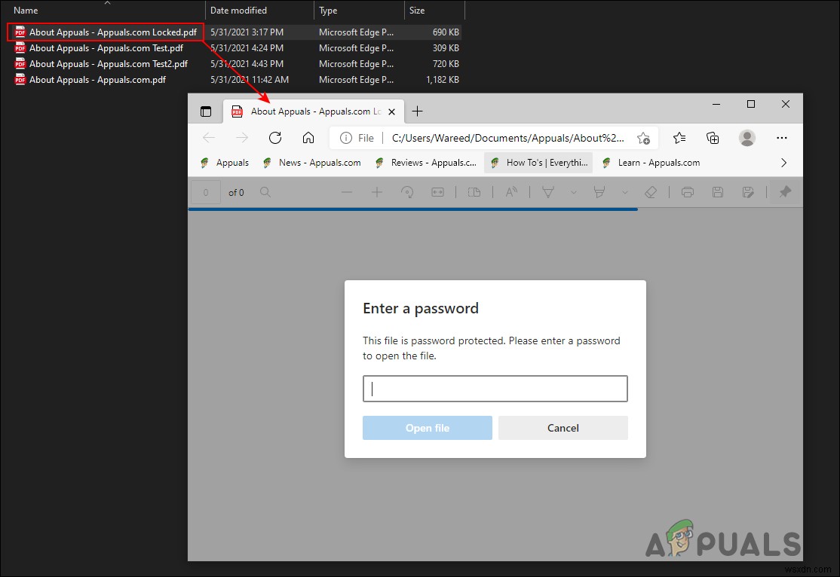The width and height of the screenshot is (840, 577).
Task: Open the Favorites list
Action: pos(679,138)
